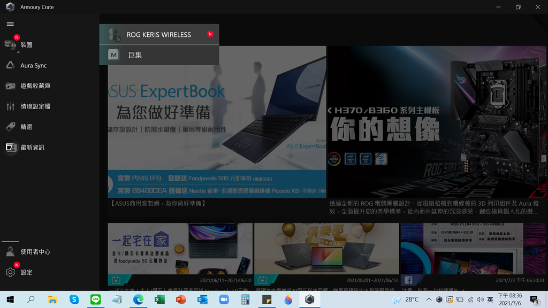Open the volume control in the system tray

point(480,299)
